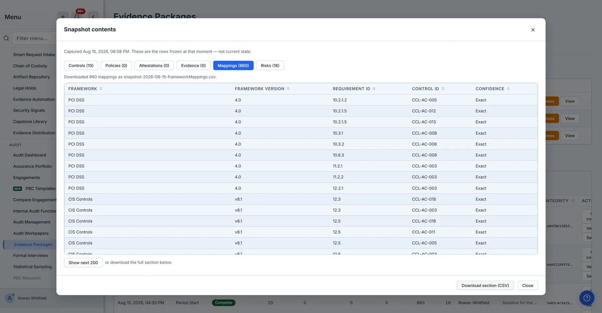Open Engagements menu item

[26, 178]
